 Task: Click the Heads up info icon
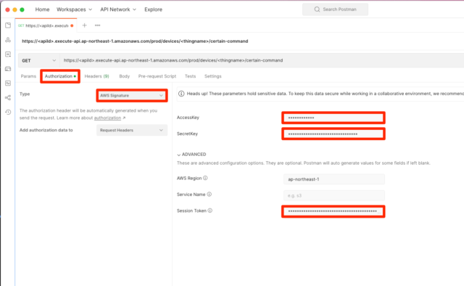point(181,94)
